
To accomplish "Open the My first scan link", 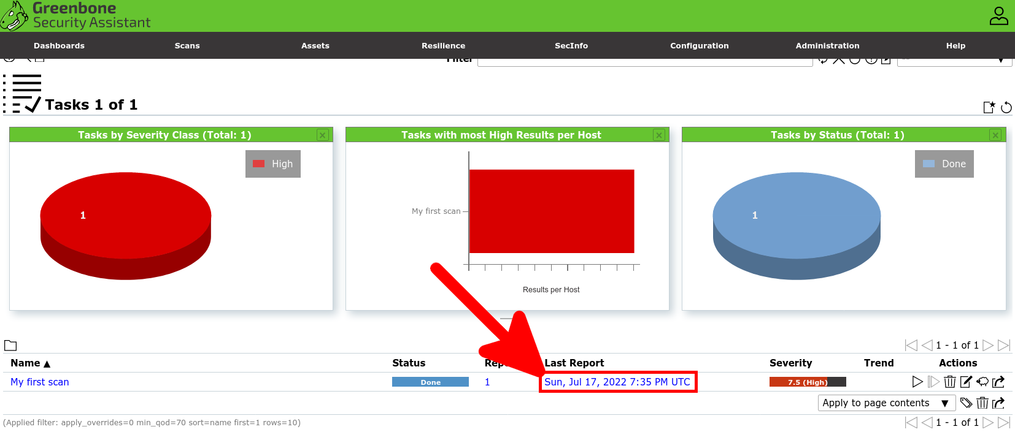I will (40, 382).
